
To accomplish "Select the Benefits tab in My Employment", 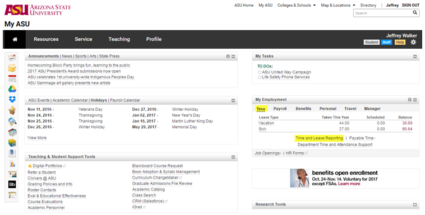I will pos(303,109).
